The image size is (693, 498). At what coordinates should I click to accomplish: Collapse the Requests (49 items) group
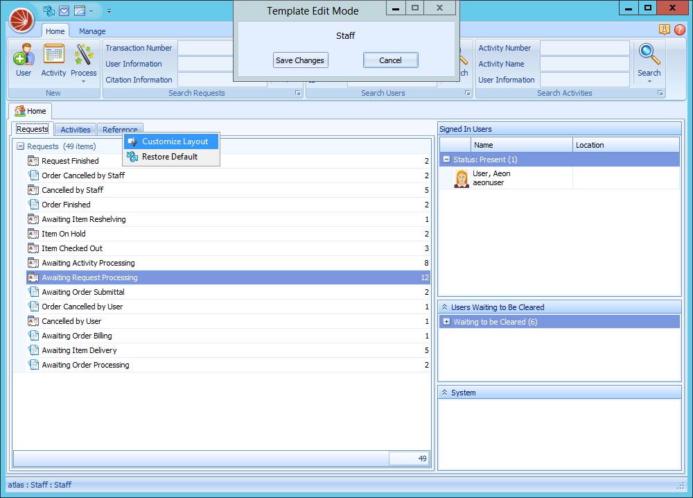tap(20, 146)
